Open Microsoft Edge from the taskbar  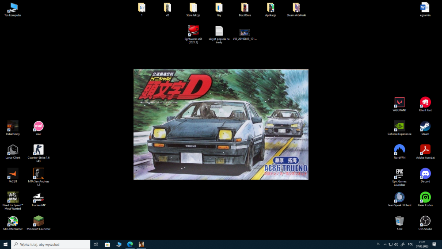(130, 245)
